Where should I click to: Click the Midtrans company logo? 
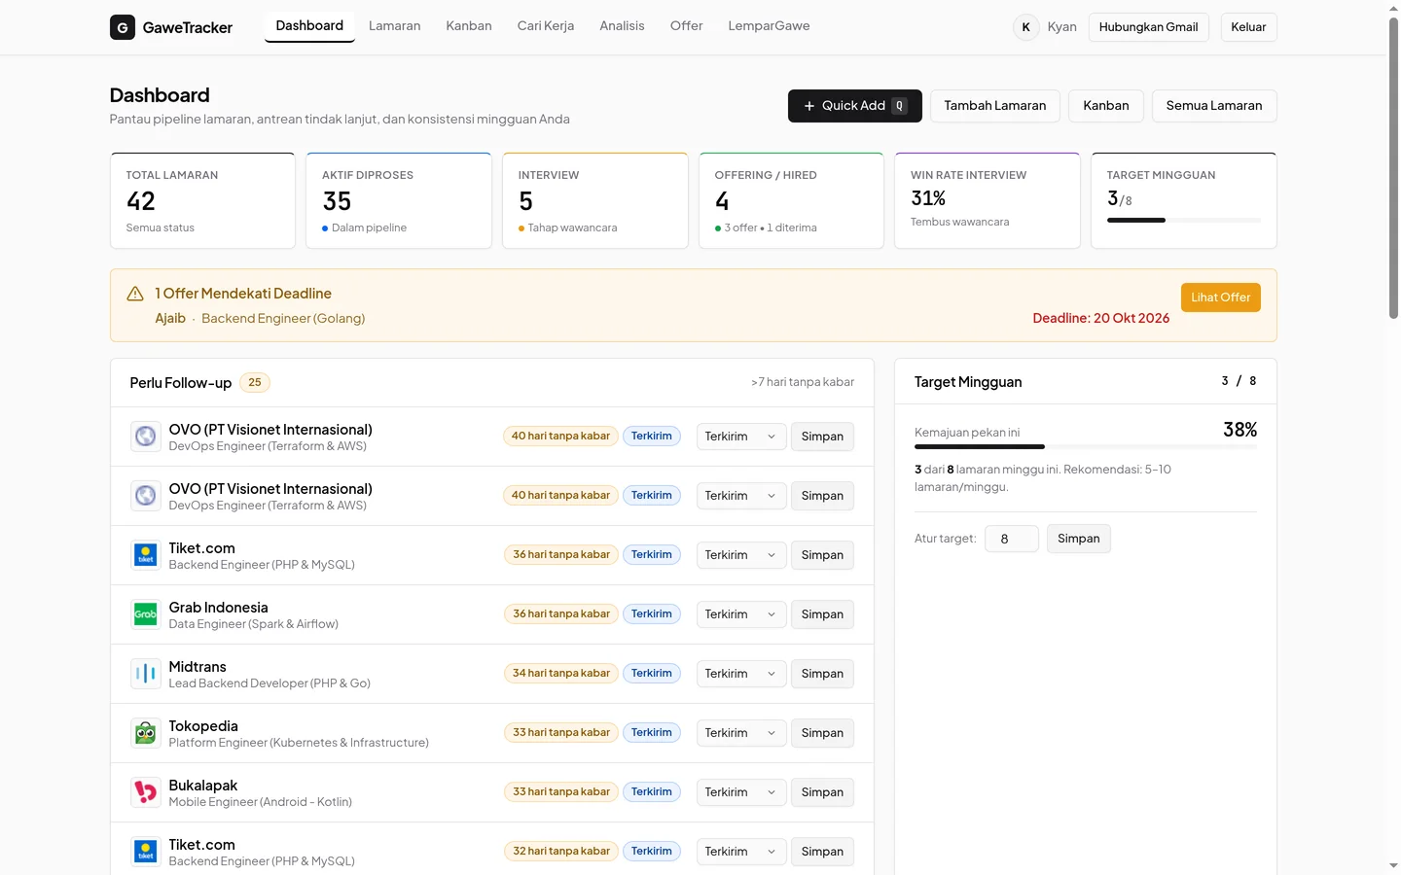click(x=146, y=674)
